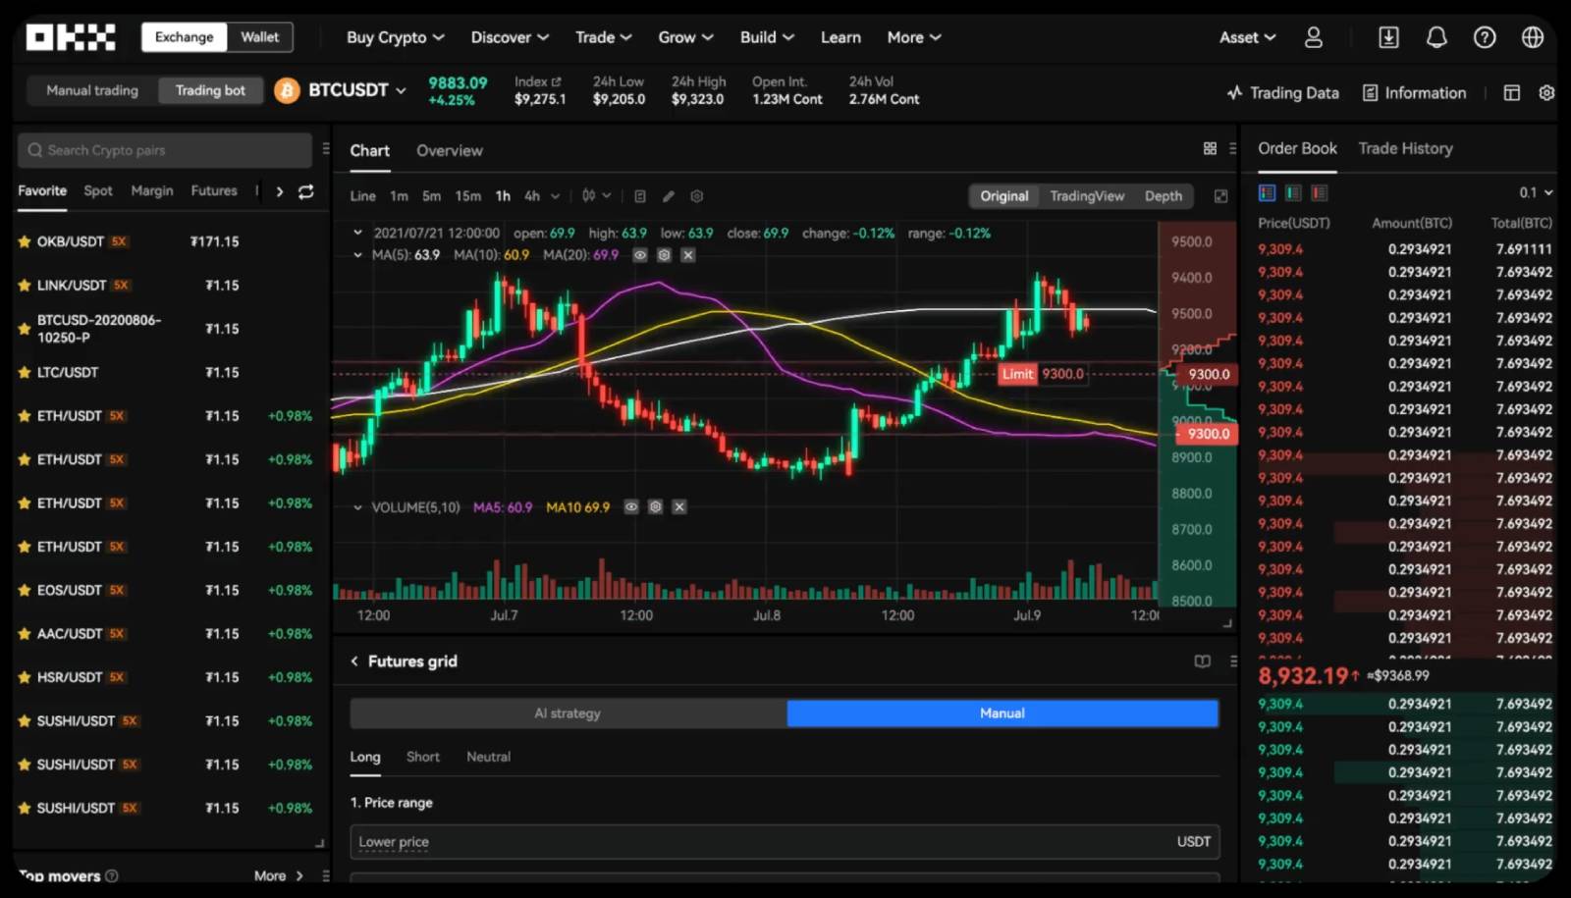Switch chart to TradingView
Viewport: 1571px width, 898px height.
click(1087, 196)
